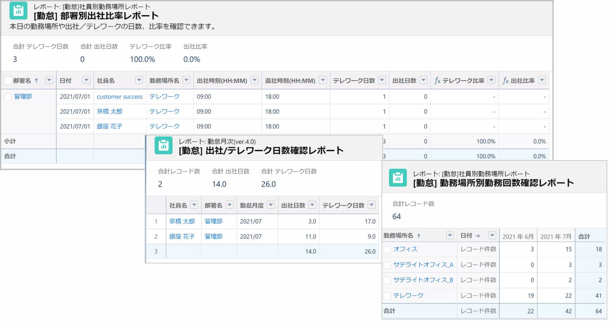Tick the checkbox beside サテライトオフィス_A
The image size is (615, 326).
pyautogui.click(x=387, y=265)
